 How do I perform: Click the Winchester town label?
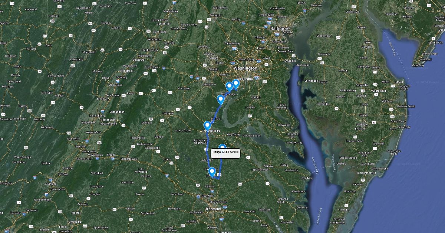(x=154, y=39)
